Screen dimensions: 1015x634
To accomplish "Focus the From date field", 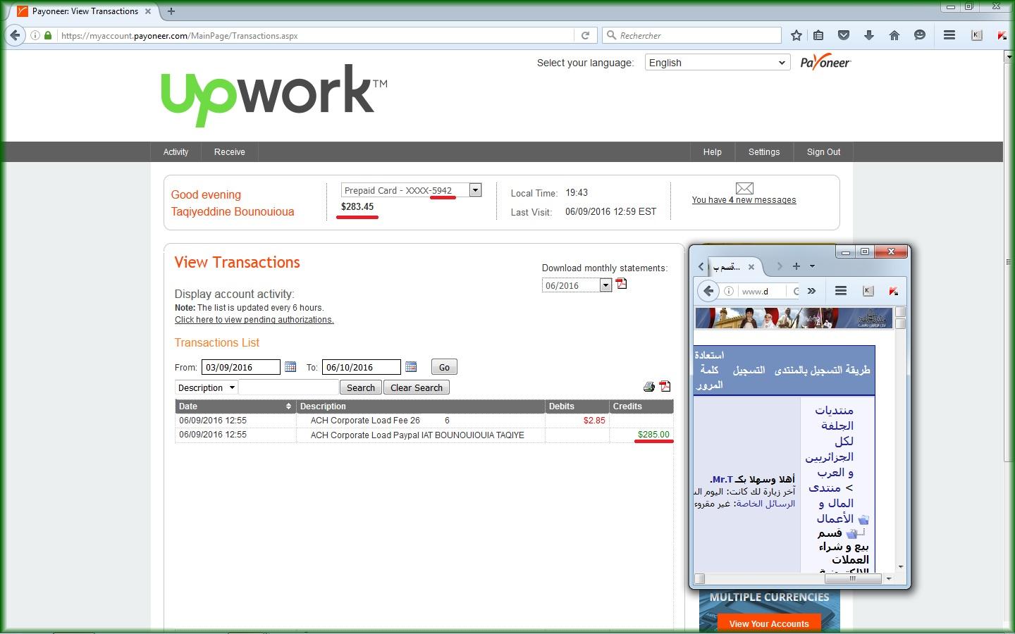I will (241, 367).
